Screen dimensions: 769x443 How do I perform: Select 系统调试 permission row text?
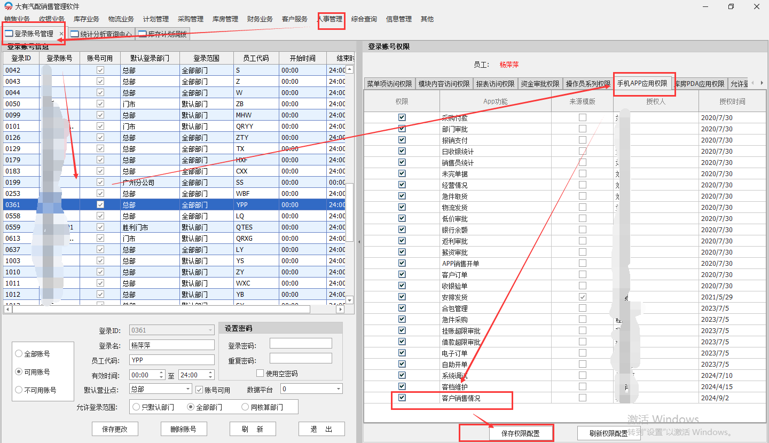(x=454, y=375)
